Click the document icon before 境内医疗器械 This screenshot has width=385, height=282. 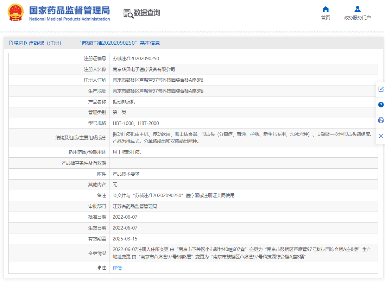click(11, 43)
